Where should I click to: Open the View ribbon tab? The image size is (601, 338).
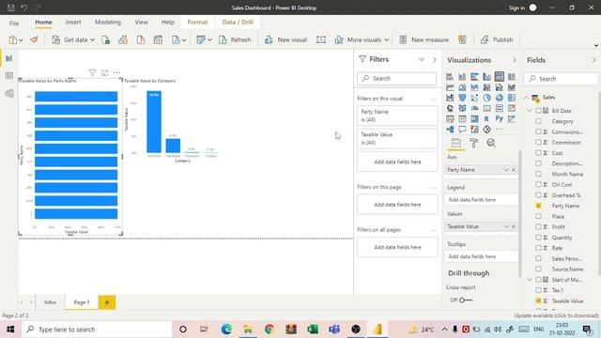point(141,23)
